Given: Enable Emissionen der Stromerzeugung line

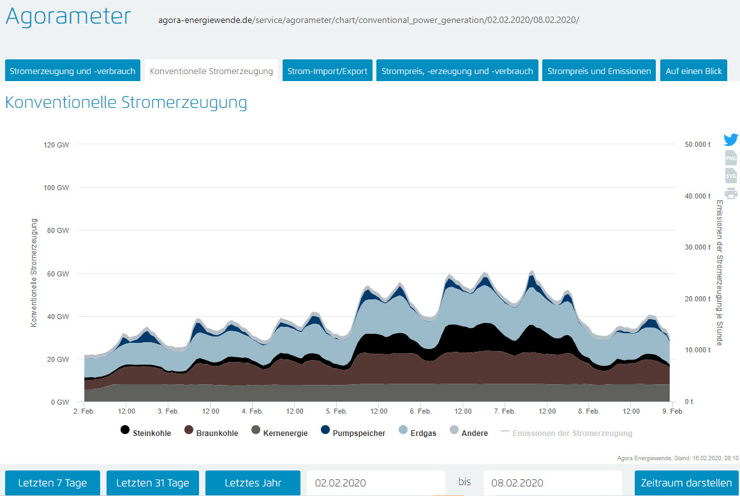Looking at the screenshot, I should point(566,433).
